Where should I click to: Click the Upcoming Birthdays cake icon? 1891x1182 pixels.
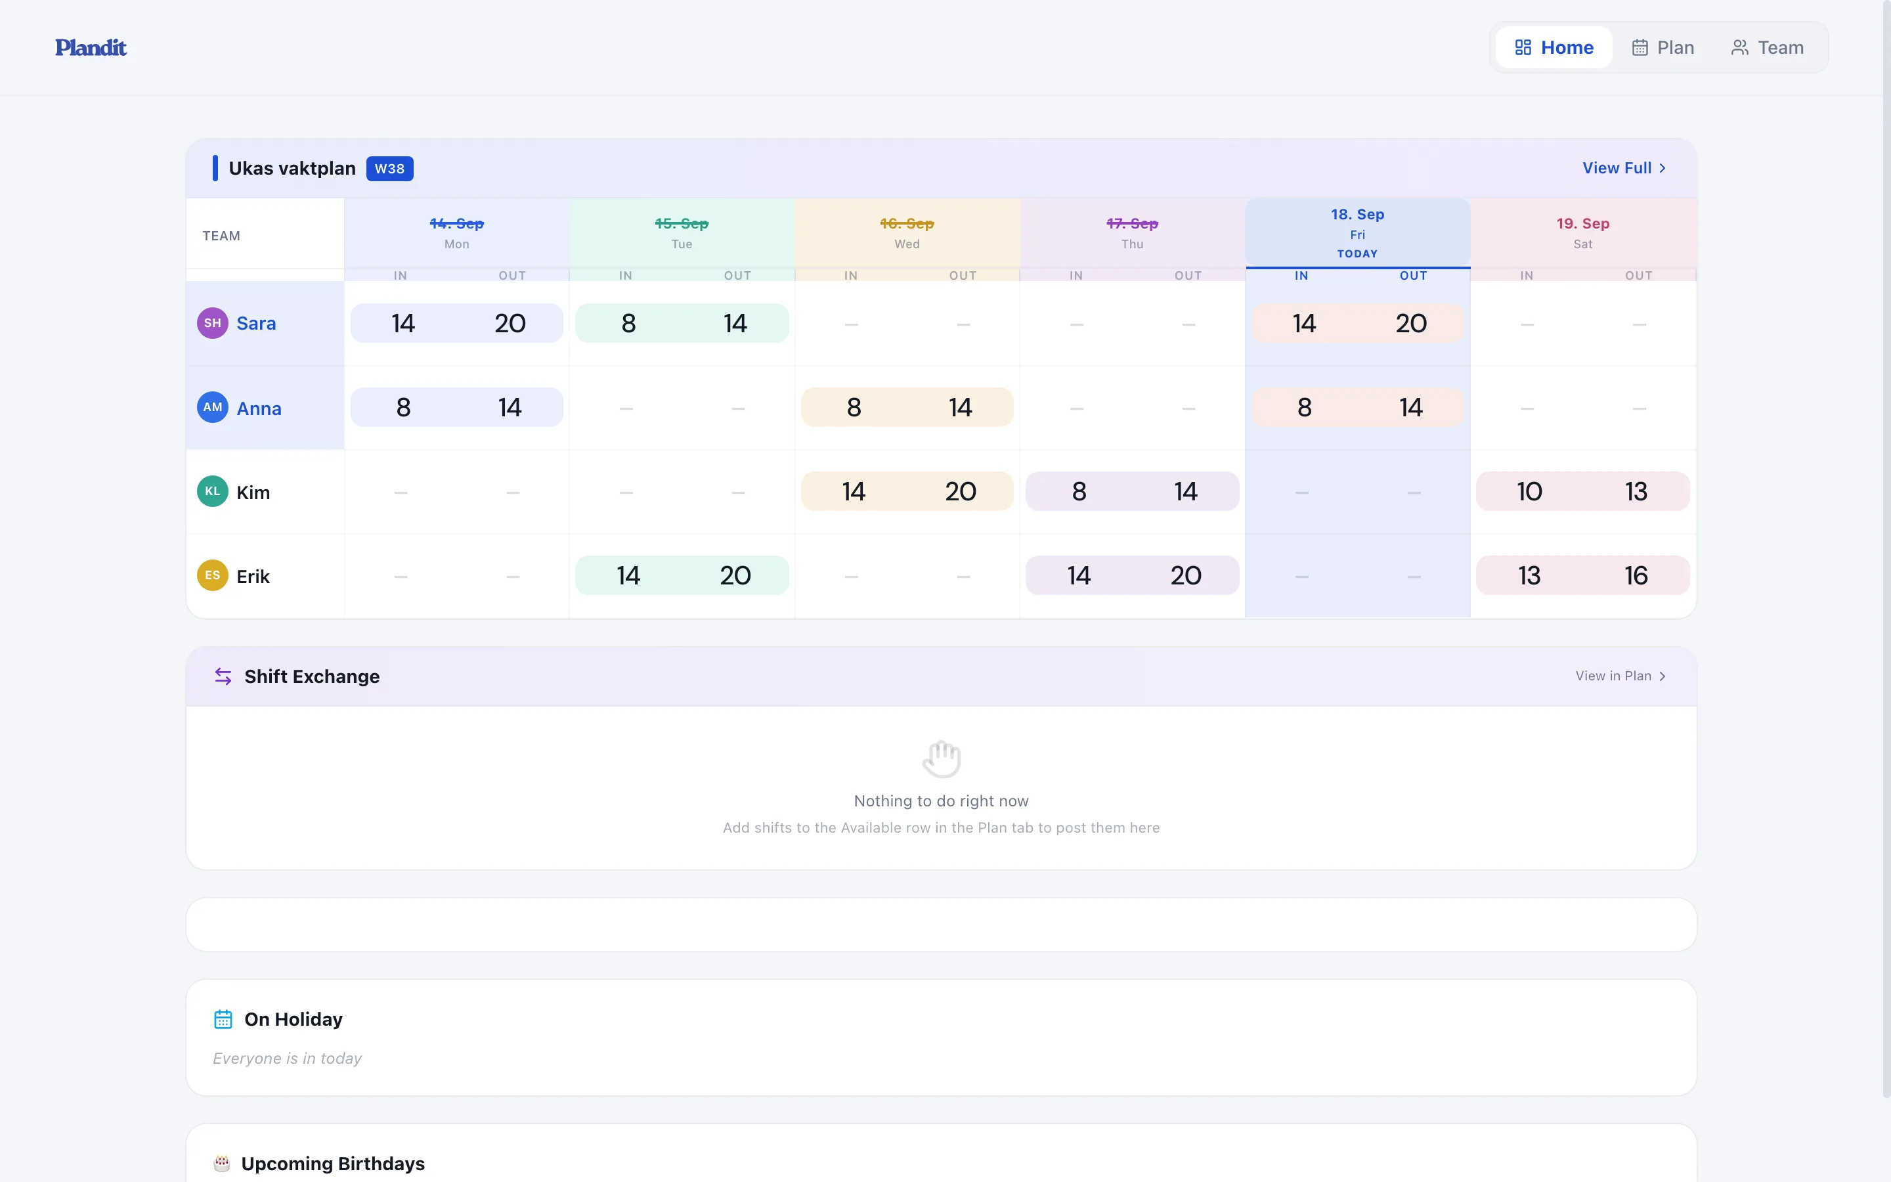222,1163
